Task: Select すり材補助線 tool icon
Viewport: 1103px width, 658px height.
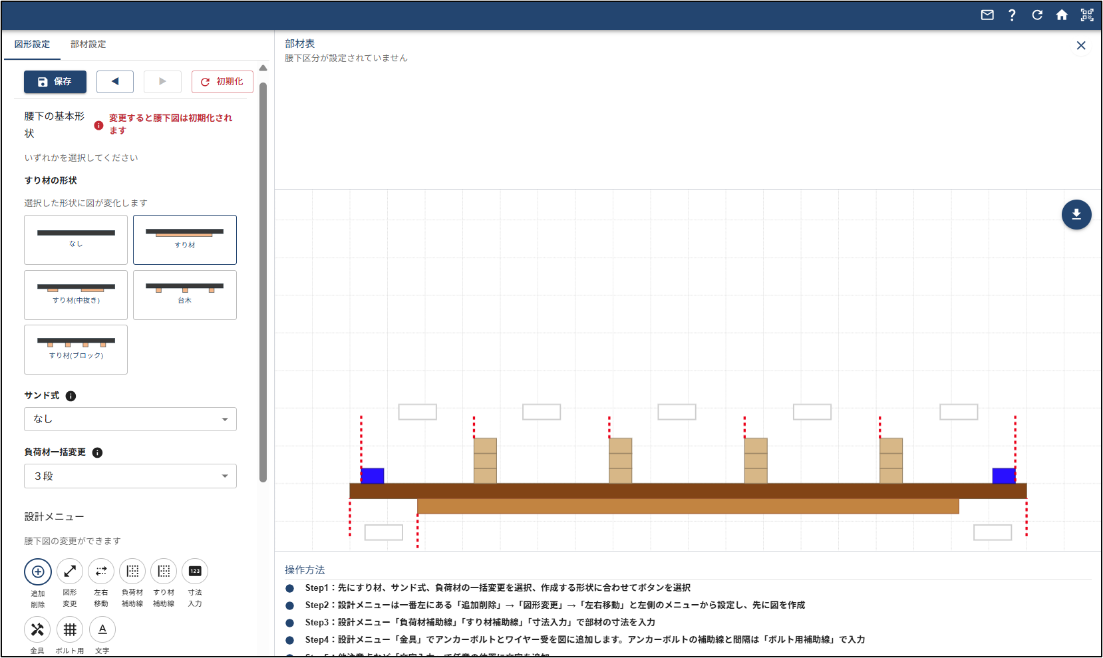Action: click(x=164, y=572)
